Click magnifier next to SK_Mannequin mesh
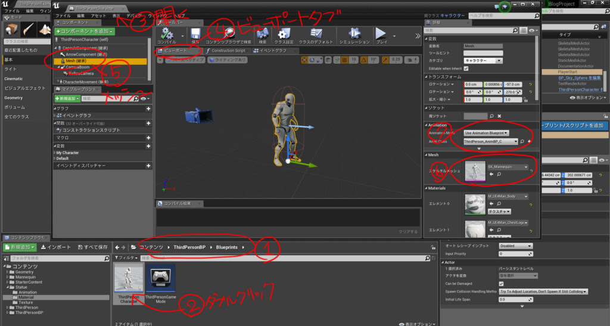The height and width of the screenshot is (326, 610). (x=499, y=174)
